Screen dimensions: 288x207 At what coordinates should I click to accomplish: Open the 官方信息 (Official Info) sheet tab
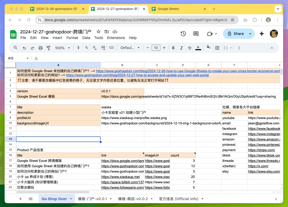[x=179, y=199]
